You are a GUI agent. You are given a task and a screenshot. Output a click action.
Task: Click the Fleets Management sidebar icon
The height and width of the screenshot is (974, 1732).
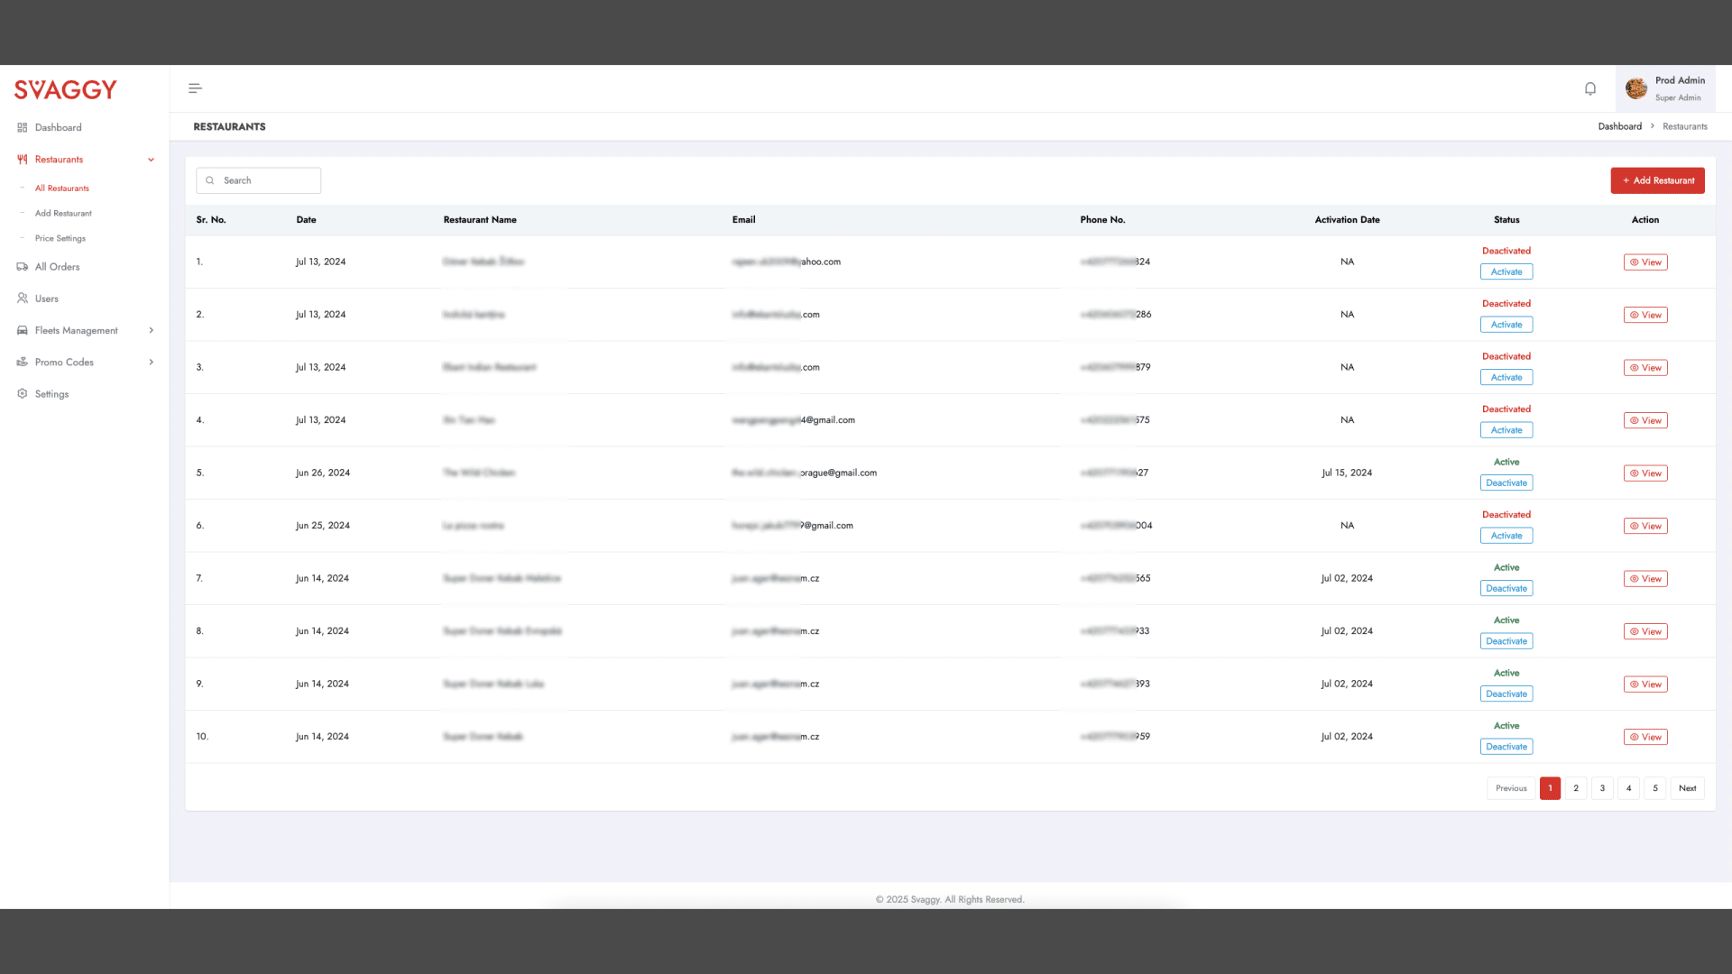22,330
